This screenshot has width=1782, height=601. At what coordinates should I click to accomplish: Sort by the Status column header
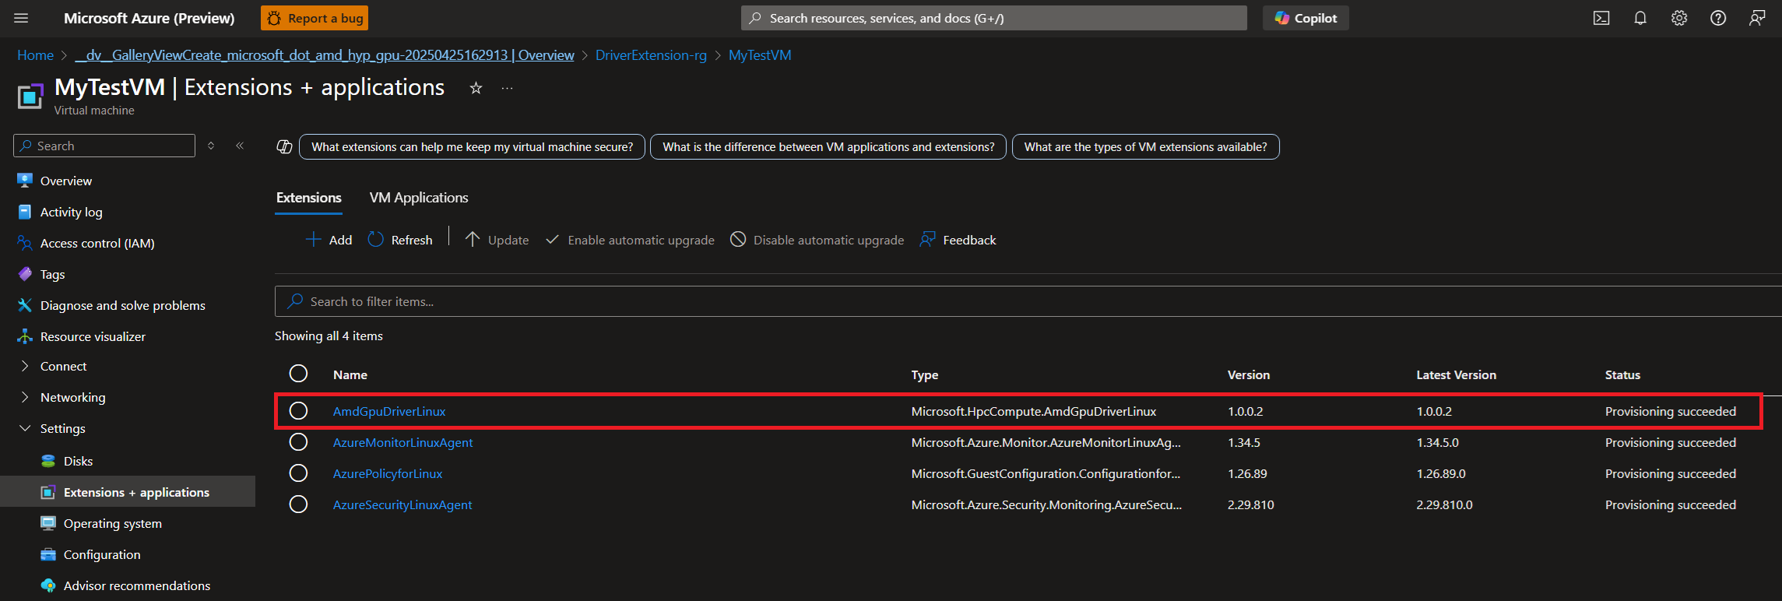coord(1622,374)
